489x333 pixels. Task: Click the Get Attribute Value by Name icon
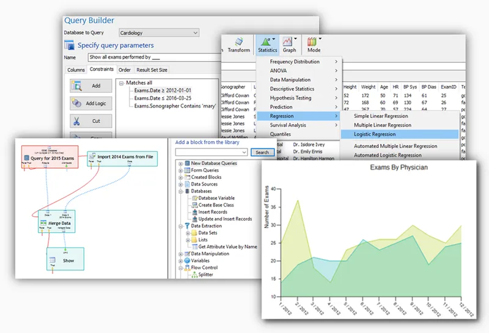point(194,247)
